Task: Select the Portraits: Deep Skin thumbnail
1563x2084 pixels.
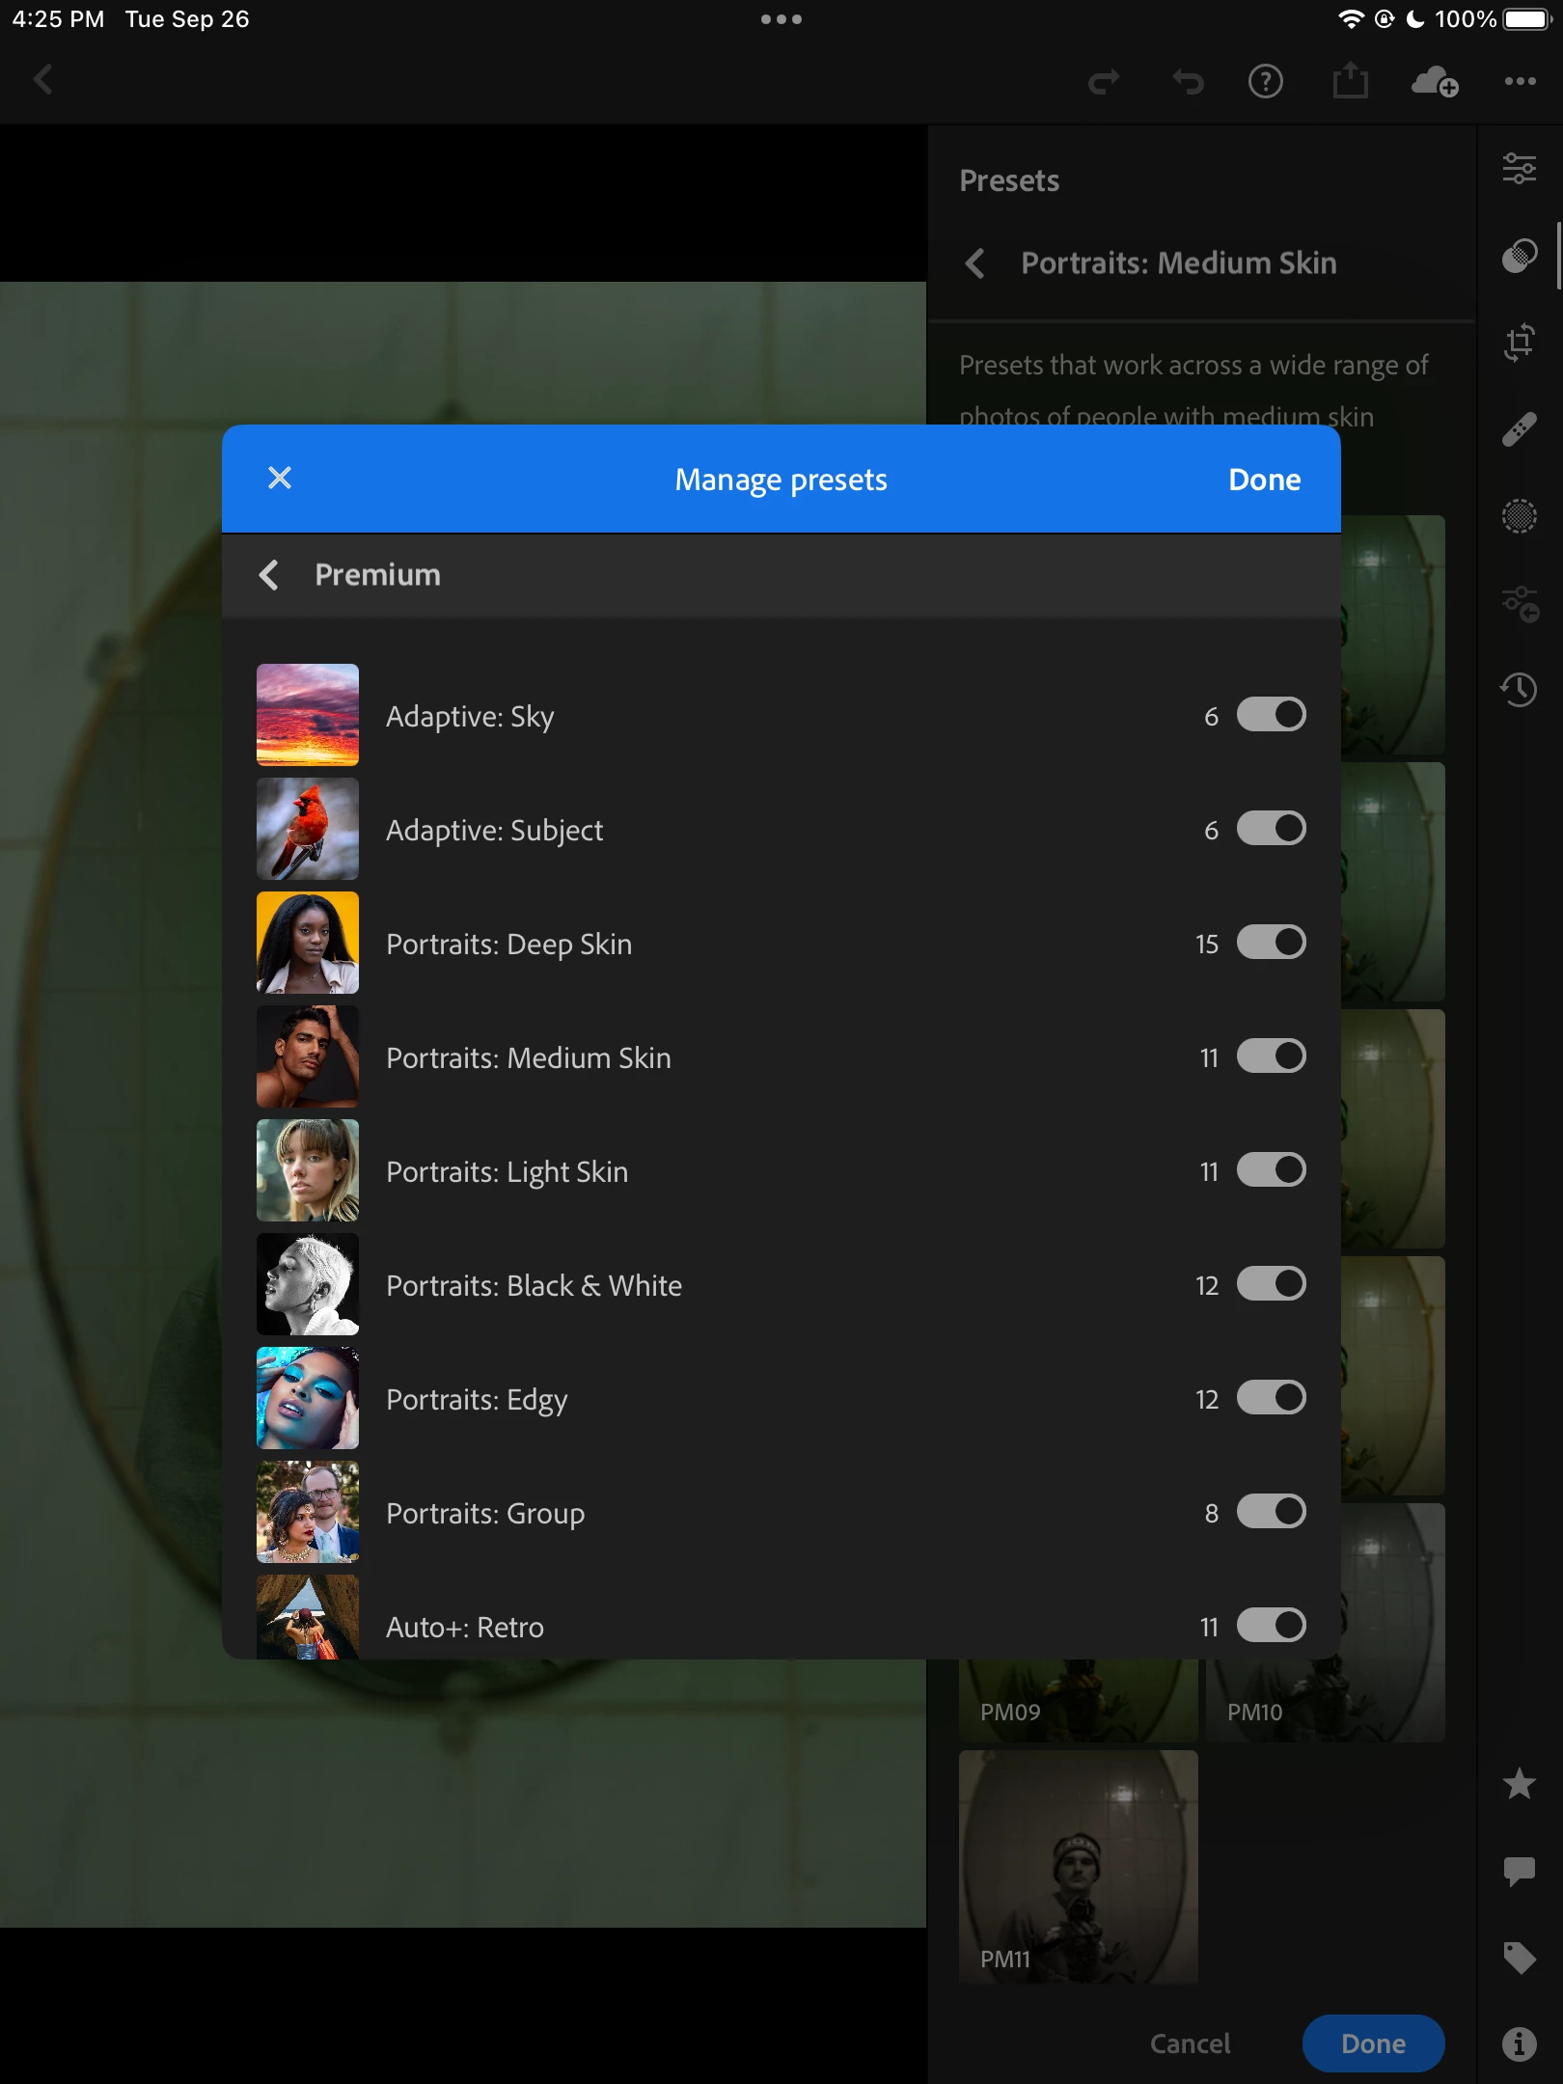Action: tap(308, 943)
